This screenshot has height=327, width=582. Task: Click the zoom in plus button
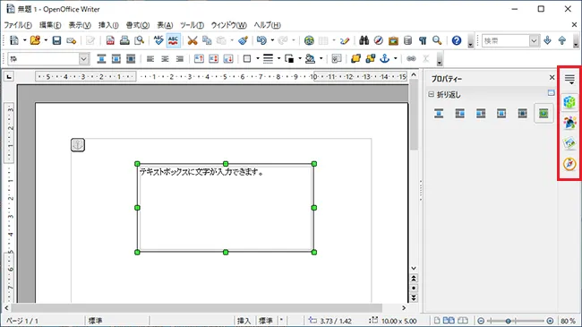(550, 321)
